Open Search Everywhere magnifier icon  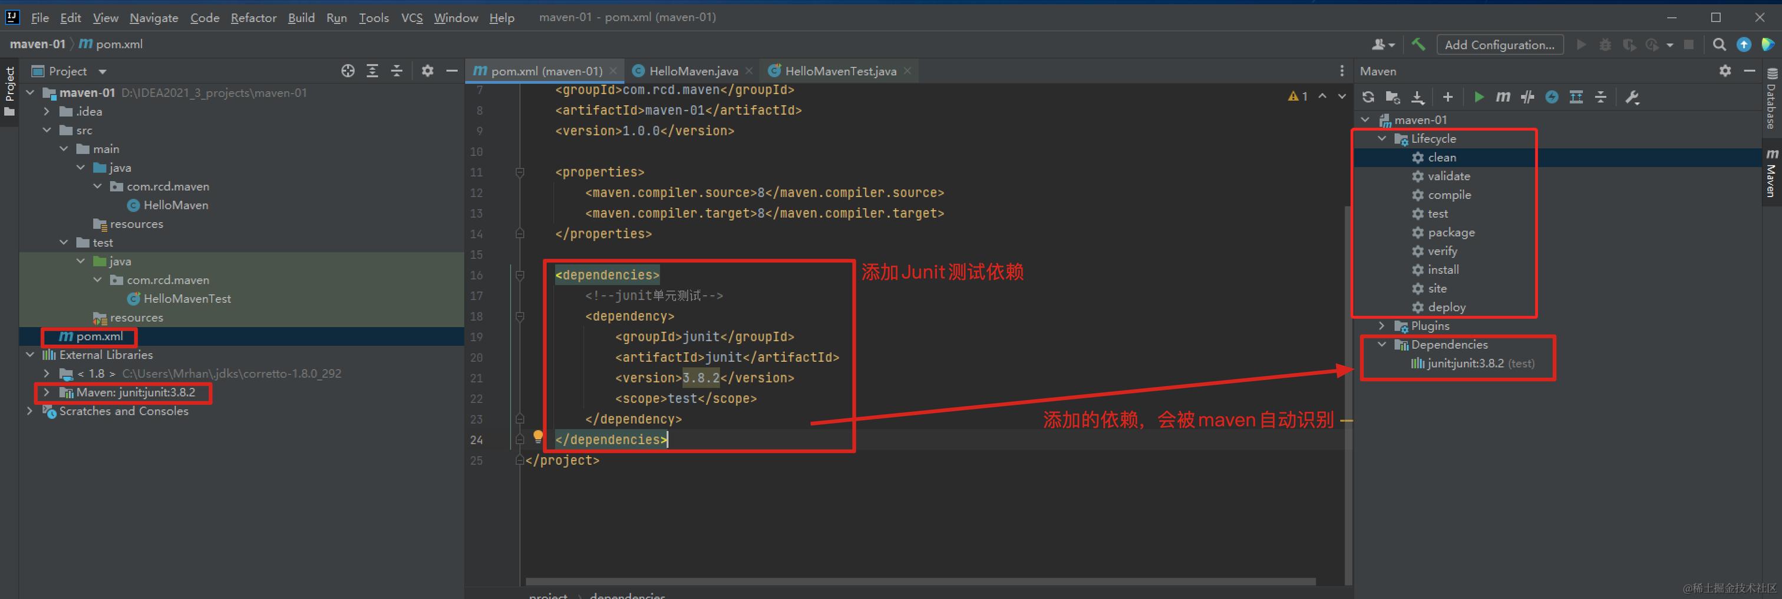pos(1719,45)
